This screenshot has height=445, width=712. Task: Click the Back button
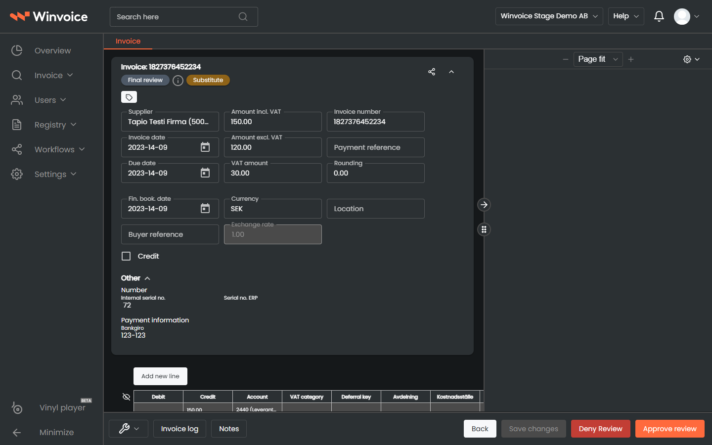[x=480, y=429]
